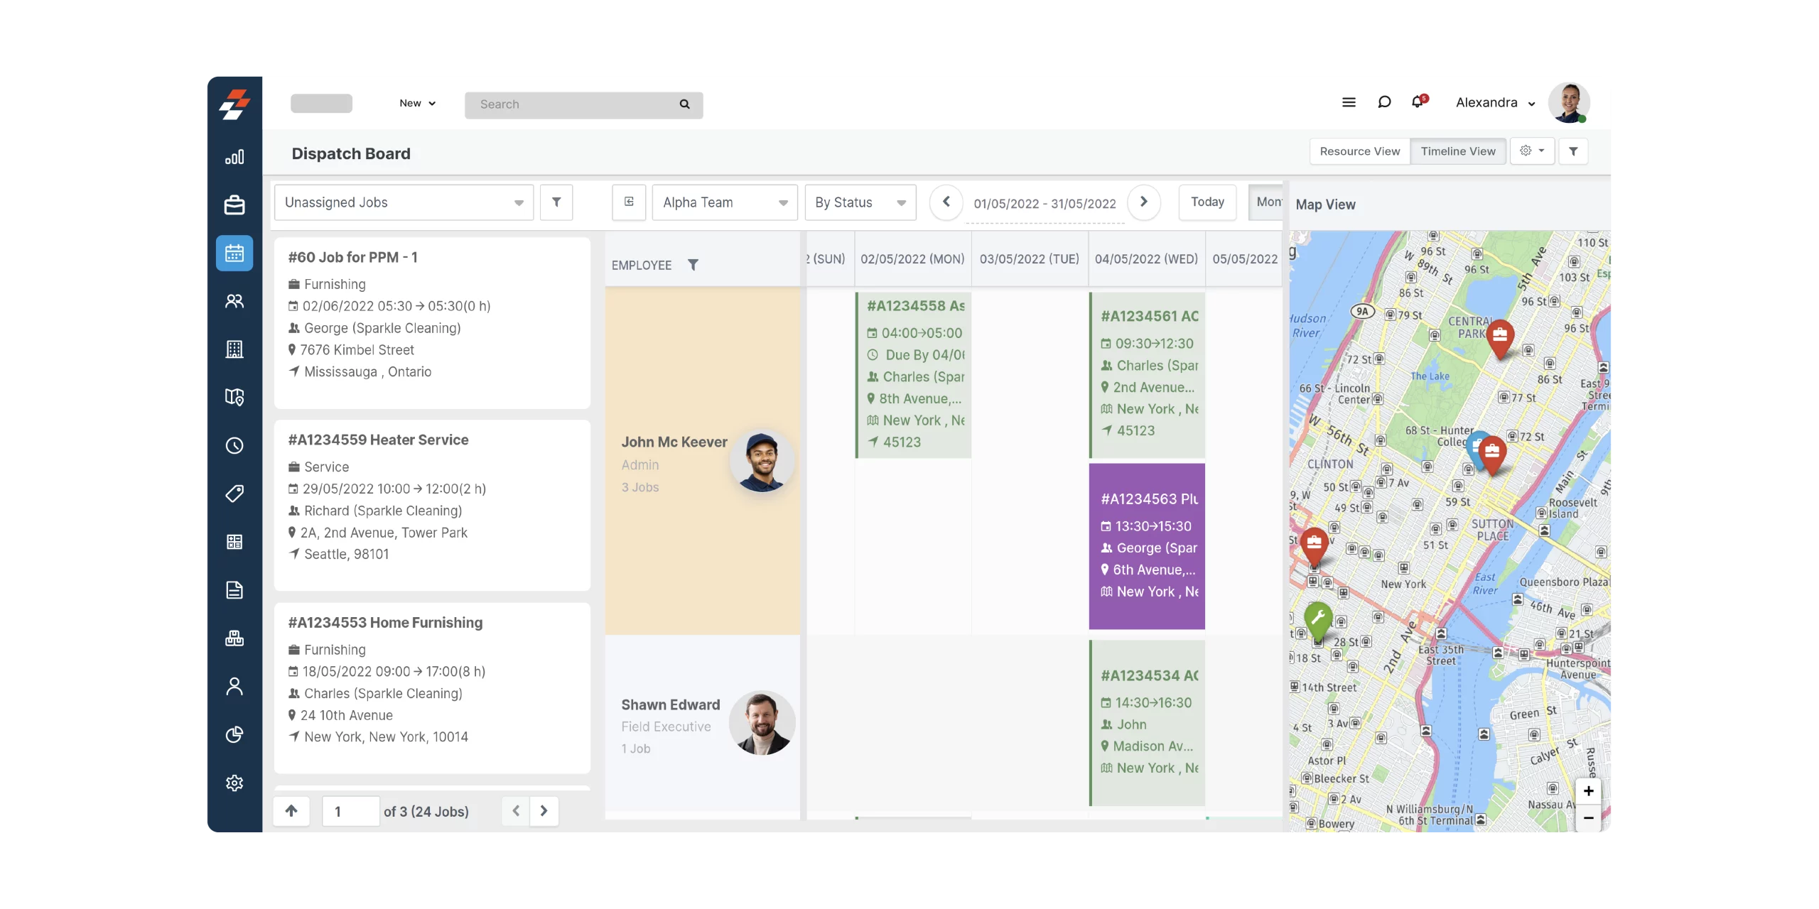Click filter icon beside Unassigned Jobs dropdown

556,202
